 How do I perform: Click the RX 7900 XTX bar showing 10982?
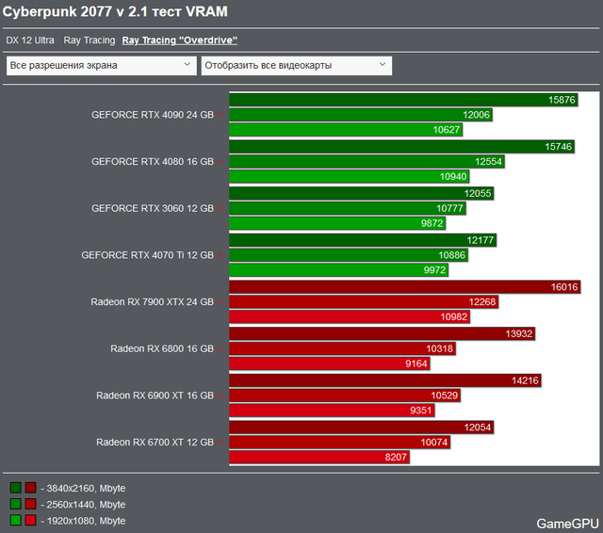pyautogui.click(x=350, y=317)
